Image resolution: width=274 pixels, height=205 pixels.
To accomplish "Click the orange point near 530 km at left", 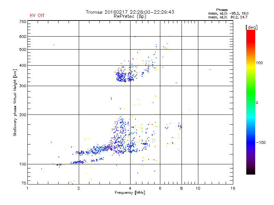I will [x=54, y=45].
